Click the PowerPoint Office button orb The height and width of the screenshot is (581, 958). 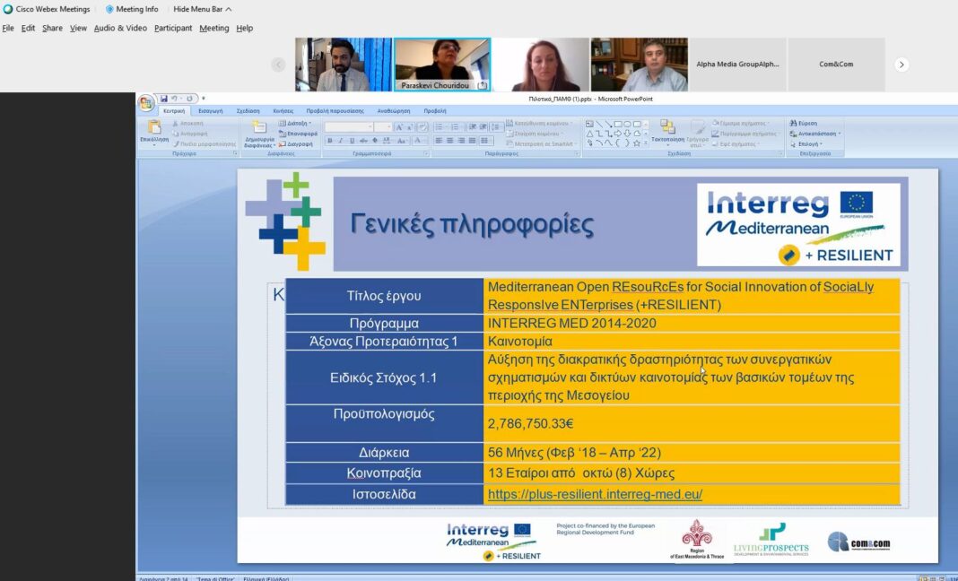click(x=146, y=103)
